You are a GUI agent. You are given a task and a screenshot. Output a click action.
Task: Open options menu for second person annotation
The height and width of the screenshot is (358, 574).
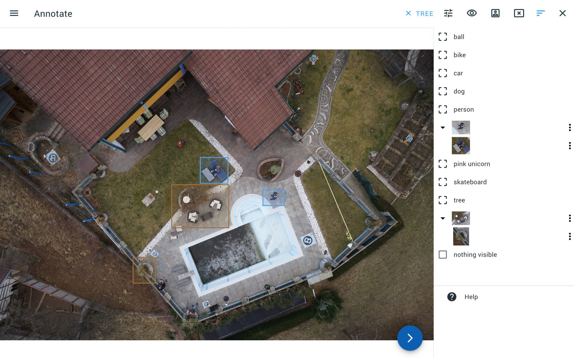click(570, 146)
